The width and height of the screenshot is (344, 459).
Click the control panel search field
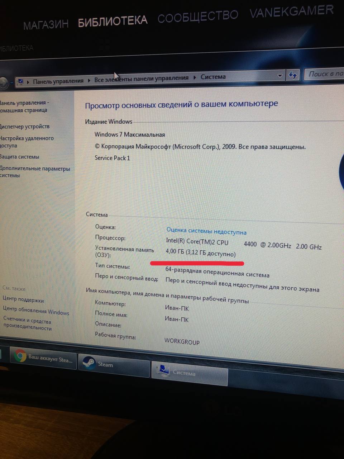click(x=325, y=74)
